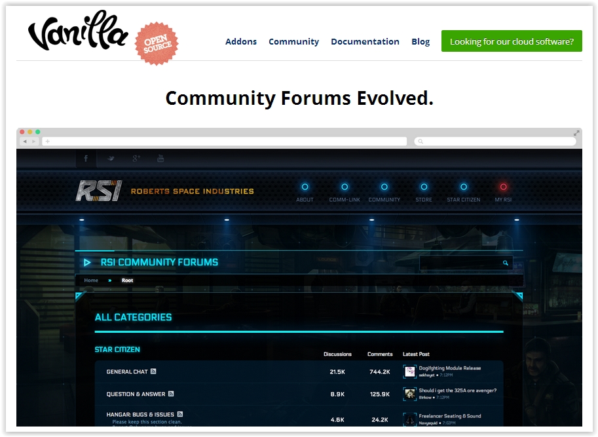The image size is (598, 437).
Task: Click the Home breadcrumb
Action: point(91,280)
